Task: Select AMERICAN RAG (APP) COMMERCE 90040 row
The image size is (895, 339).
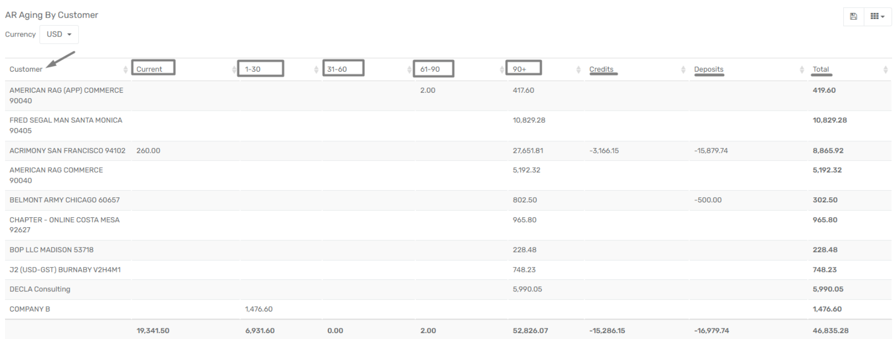Action: [x=448, y=96]
